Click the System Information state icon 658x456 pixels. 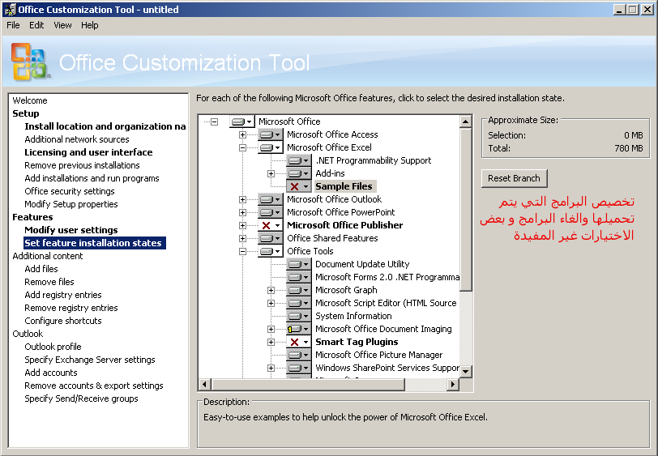click(299, 317)
